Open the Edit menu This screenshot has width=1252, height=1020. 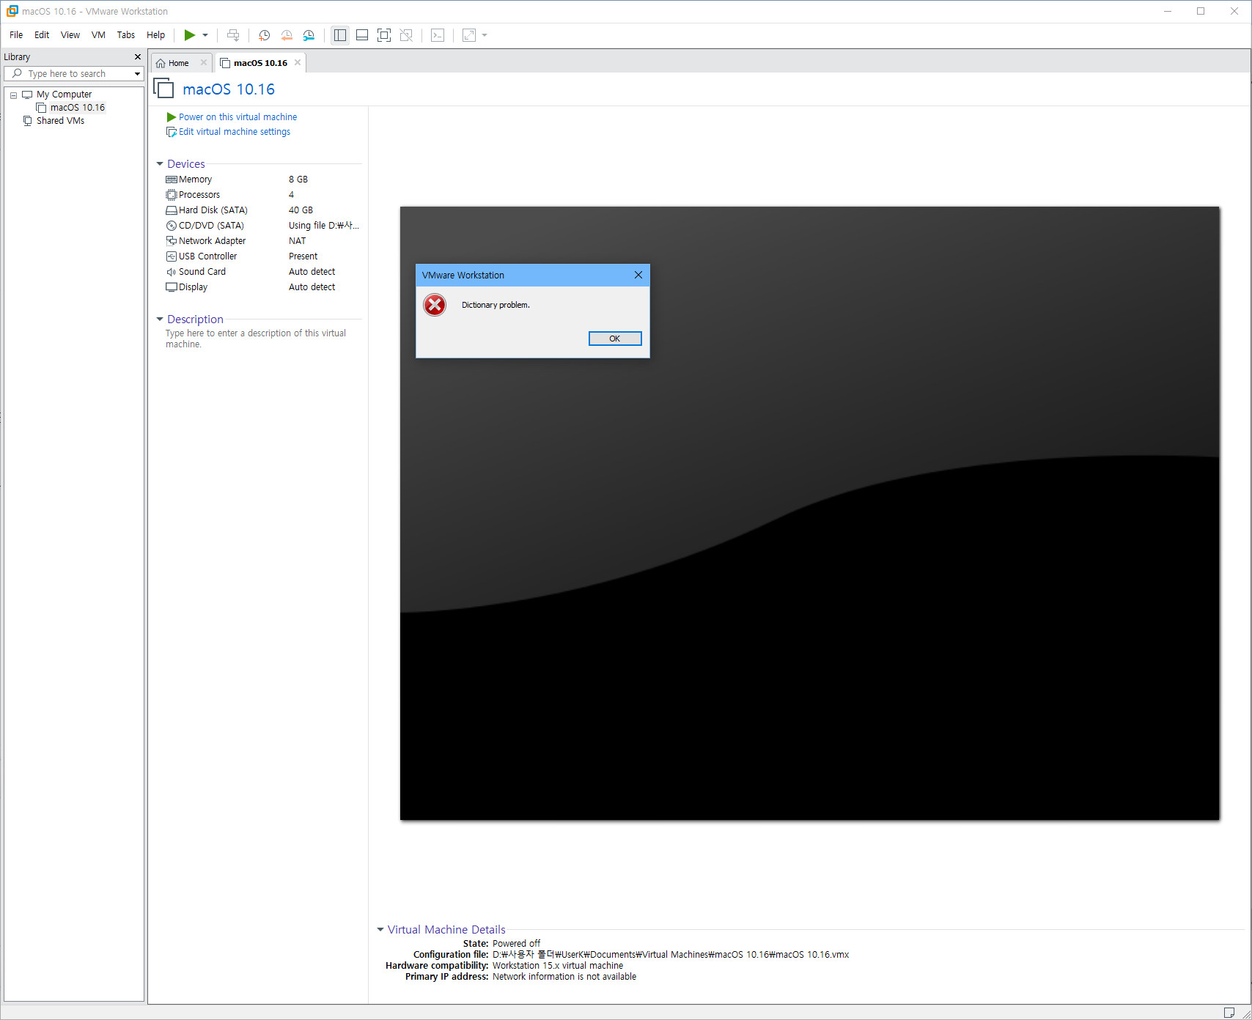[42, 35]
